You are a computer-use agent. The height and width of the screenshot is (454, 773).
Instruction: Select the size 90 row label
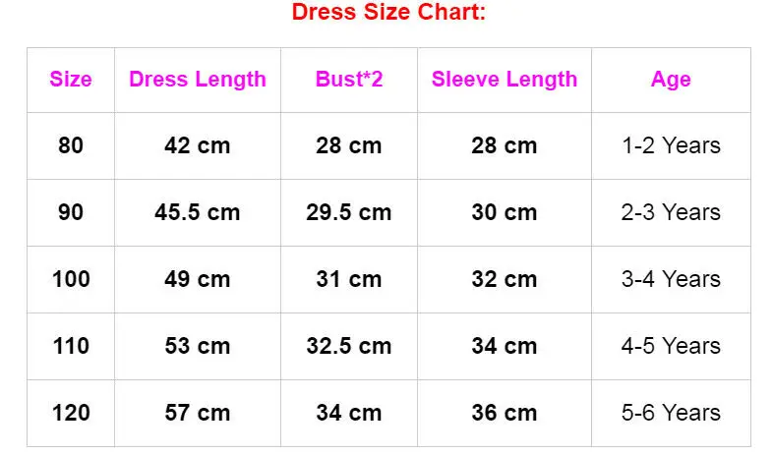[x=71, y=212]
